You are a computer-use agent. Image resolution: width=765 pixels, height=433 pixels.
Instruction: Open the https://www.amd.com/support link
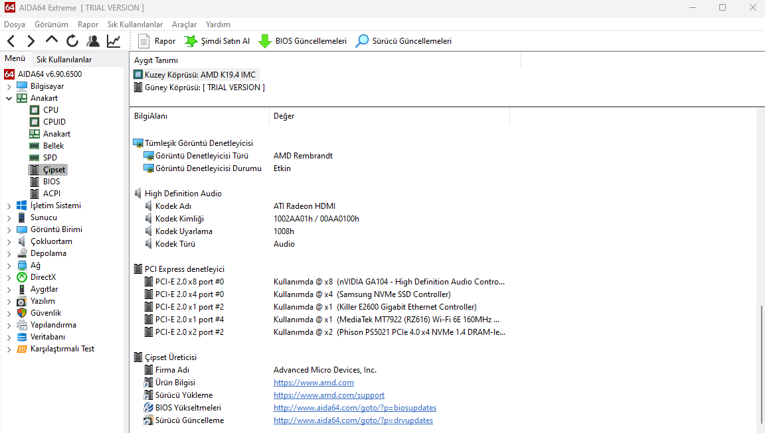point(329,395)
